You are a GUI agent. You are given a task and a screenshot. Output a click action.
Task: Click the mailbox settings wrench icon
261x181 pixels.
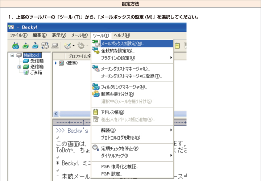pyautogui.click(x=96, y=43)
